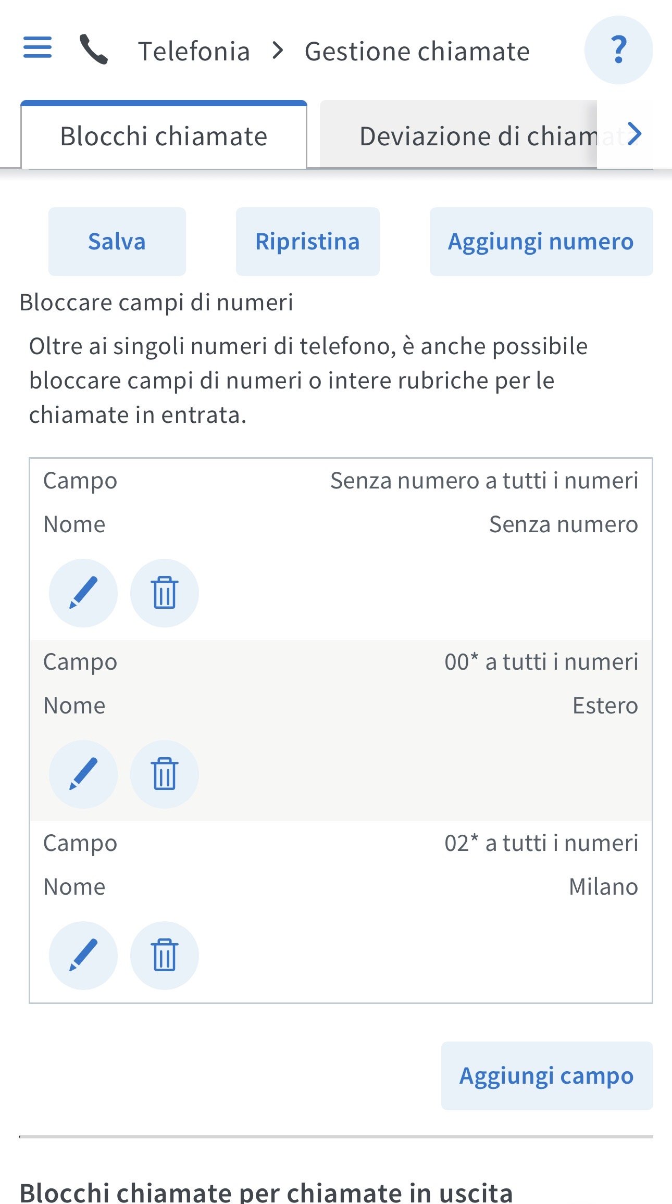The width and height of the screenshot is (672, 1204).
Task: Click Aggiungi numero button
Action: (541, 242)
